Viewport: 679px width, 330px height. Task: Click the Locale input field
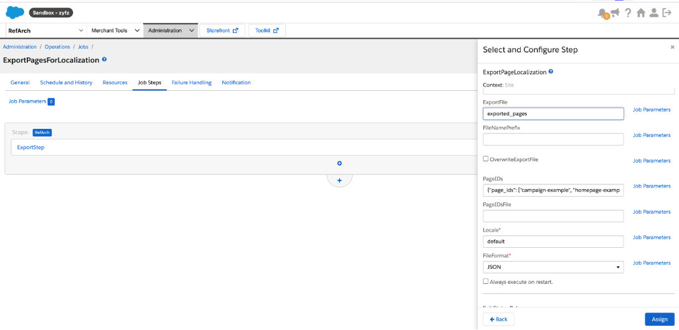[x=553, y=241]
